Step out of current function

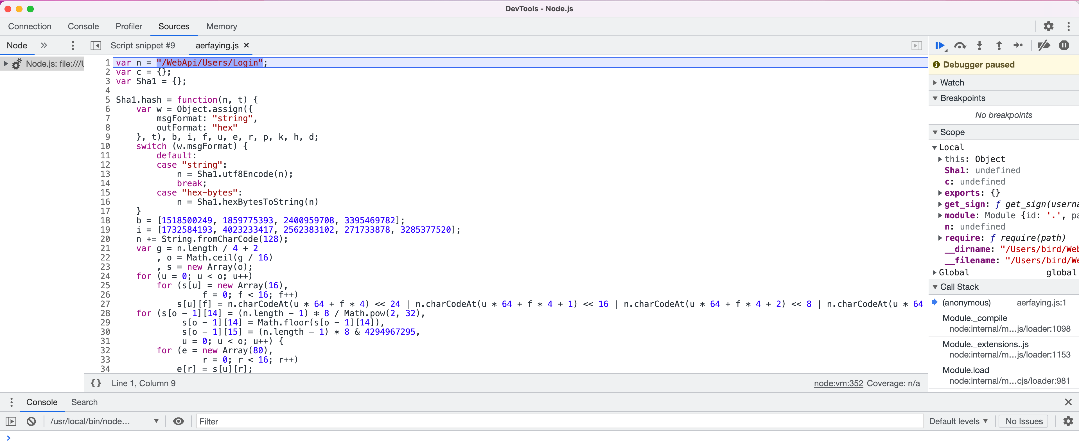999,46
